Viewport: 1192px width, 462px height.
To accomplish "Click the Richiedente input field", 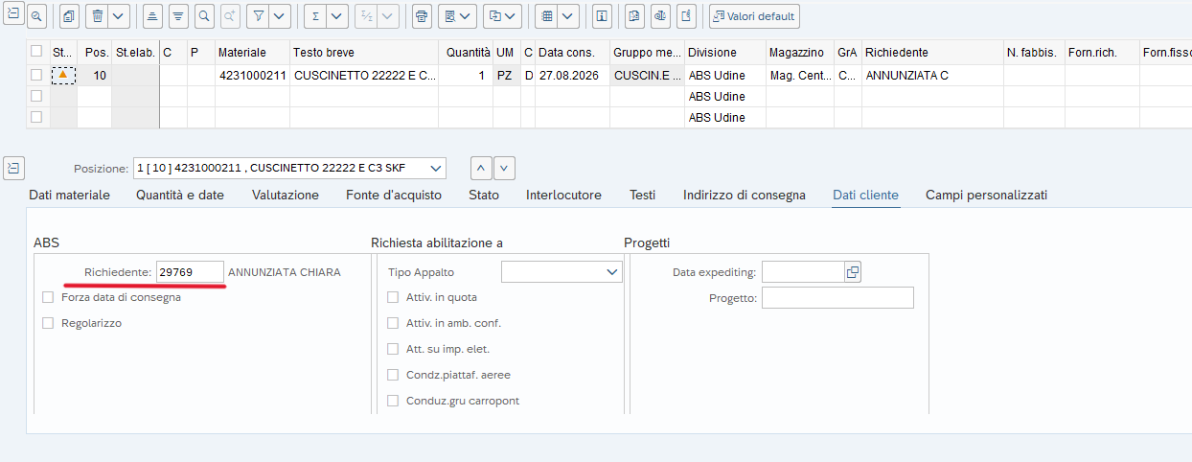I will 190,272.
